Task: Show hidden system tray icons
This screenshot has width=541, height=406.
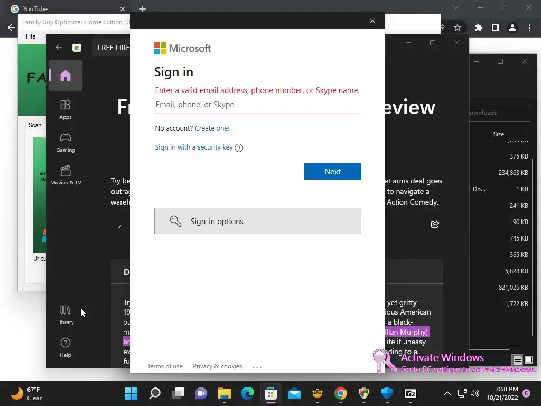Action: 447,393
